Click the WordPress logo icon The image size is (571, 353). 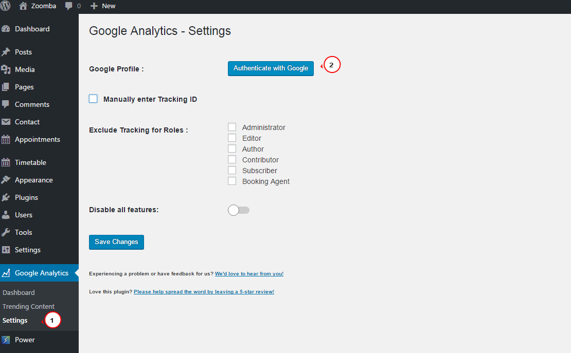[x=5, y=6]
